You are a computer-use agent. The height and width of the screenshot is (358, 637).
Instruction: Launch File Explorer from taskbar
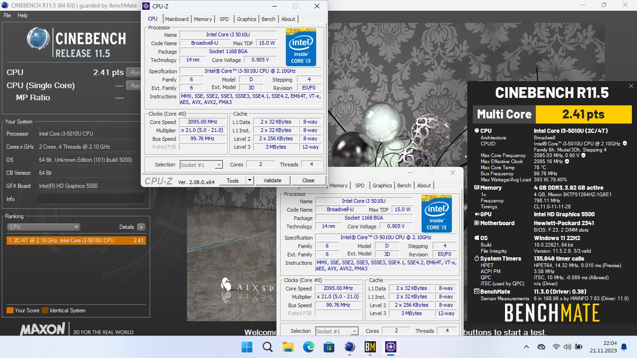tap(288, 347)
